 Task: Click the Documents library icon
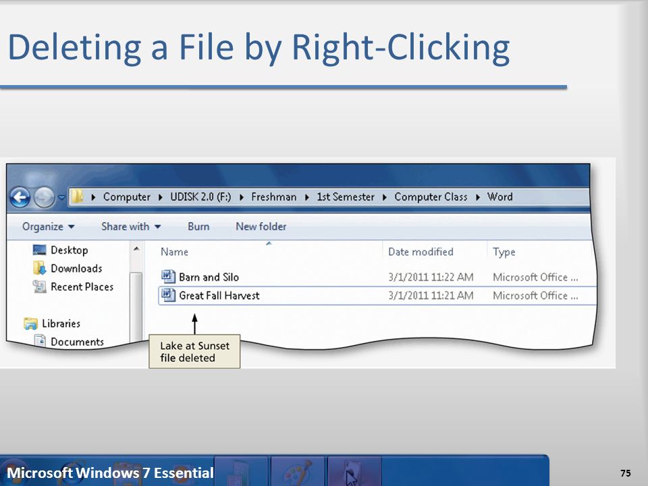pos(40,340)
